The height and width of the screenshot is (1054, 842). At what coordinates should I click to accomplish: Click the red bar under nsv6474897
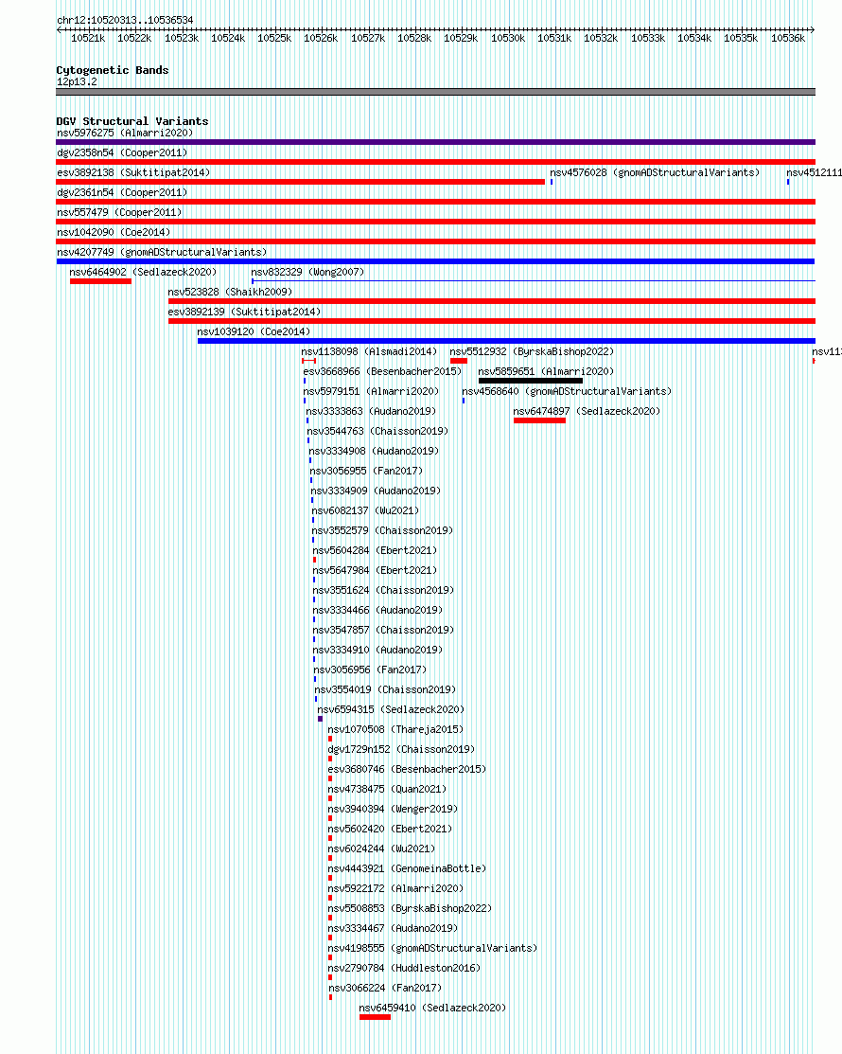tap(540, 420)
